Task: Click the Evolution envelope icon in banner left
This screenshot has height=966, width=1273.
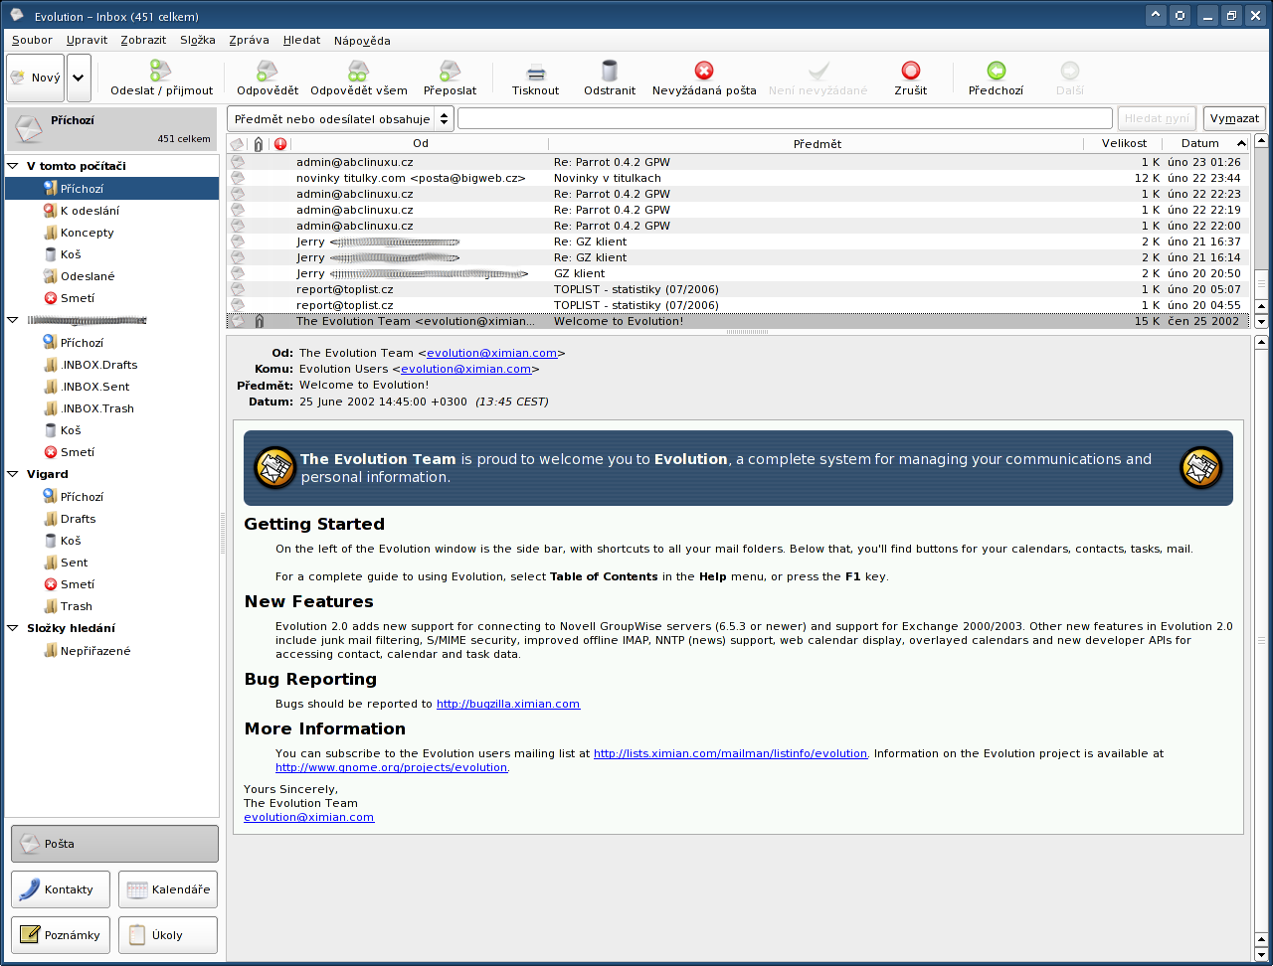Action: [274, 467]
